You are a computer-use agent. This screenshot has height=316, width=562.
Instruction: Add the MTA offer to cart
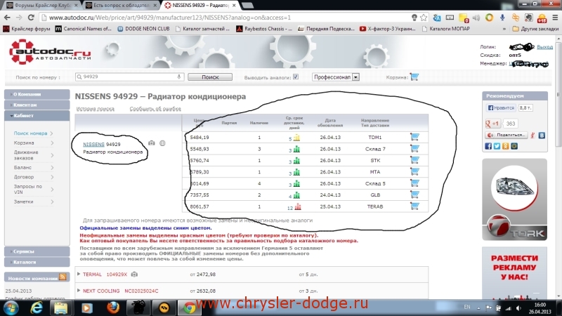(414, 171)
